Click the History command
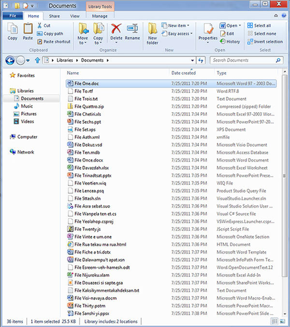The image size is (290, 327). click(230, 42)
